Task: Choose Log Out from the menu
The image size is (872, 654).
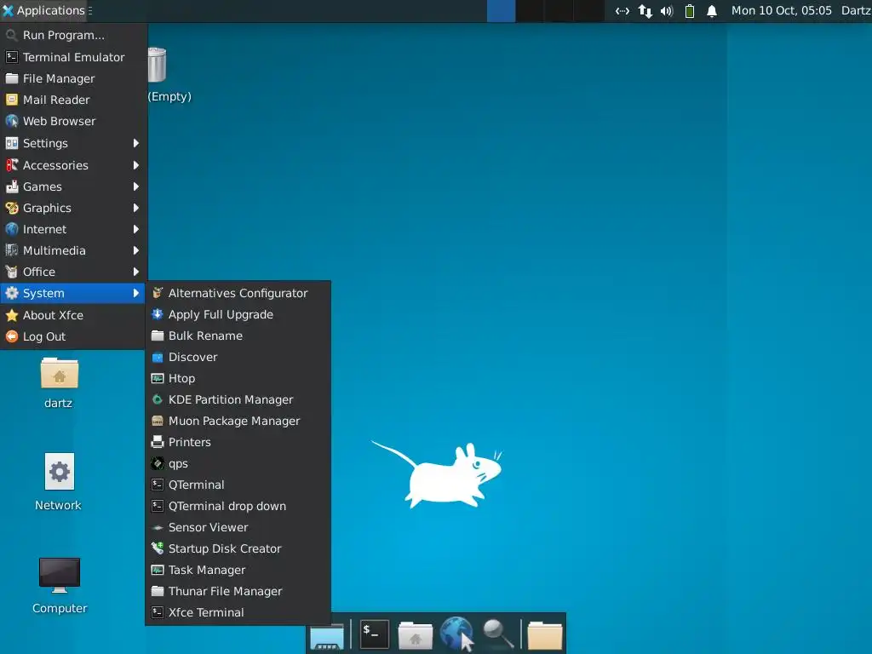Action: [x=73, y=336]
